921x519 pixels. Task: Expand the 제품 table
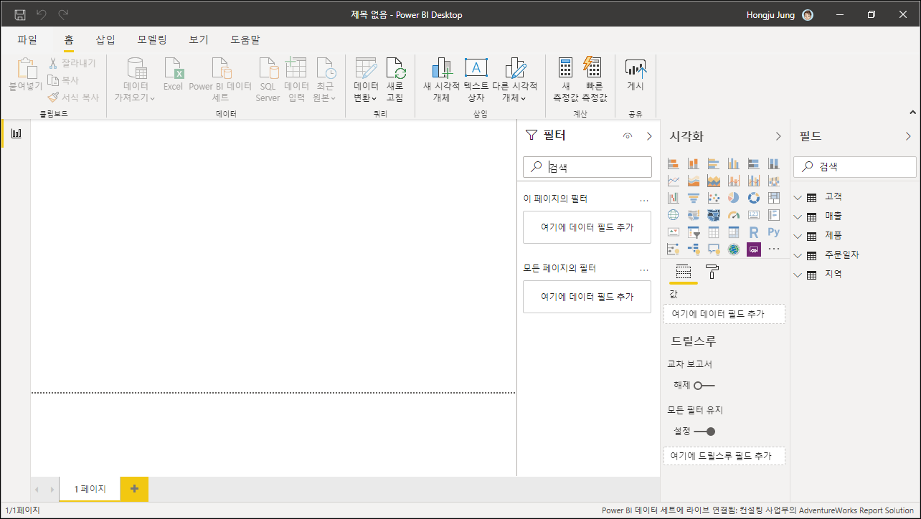(x=798, y=236)
